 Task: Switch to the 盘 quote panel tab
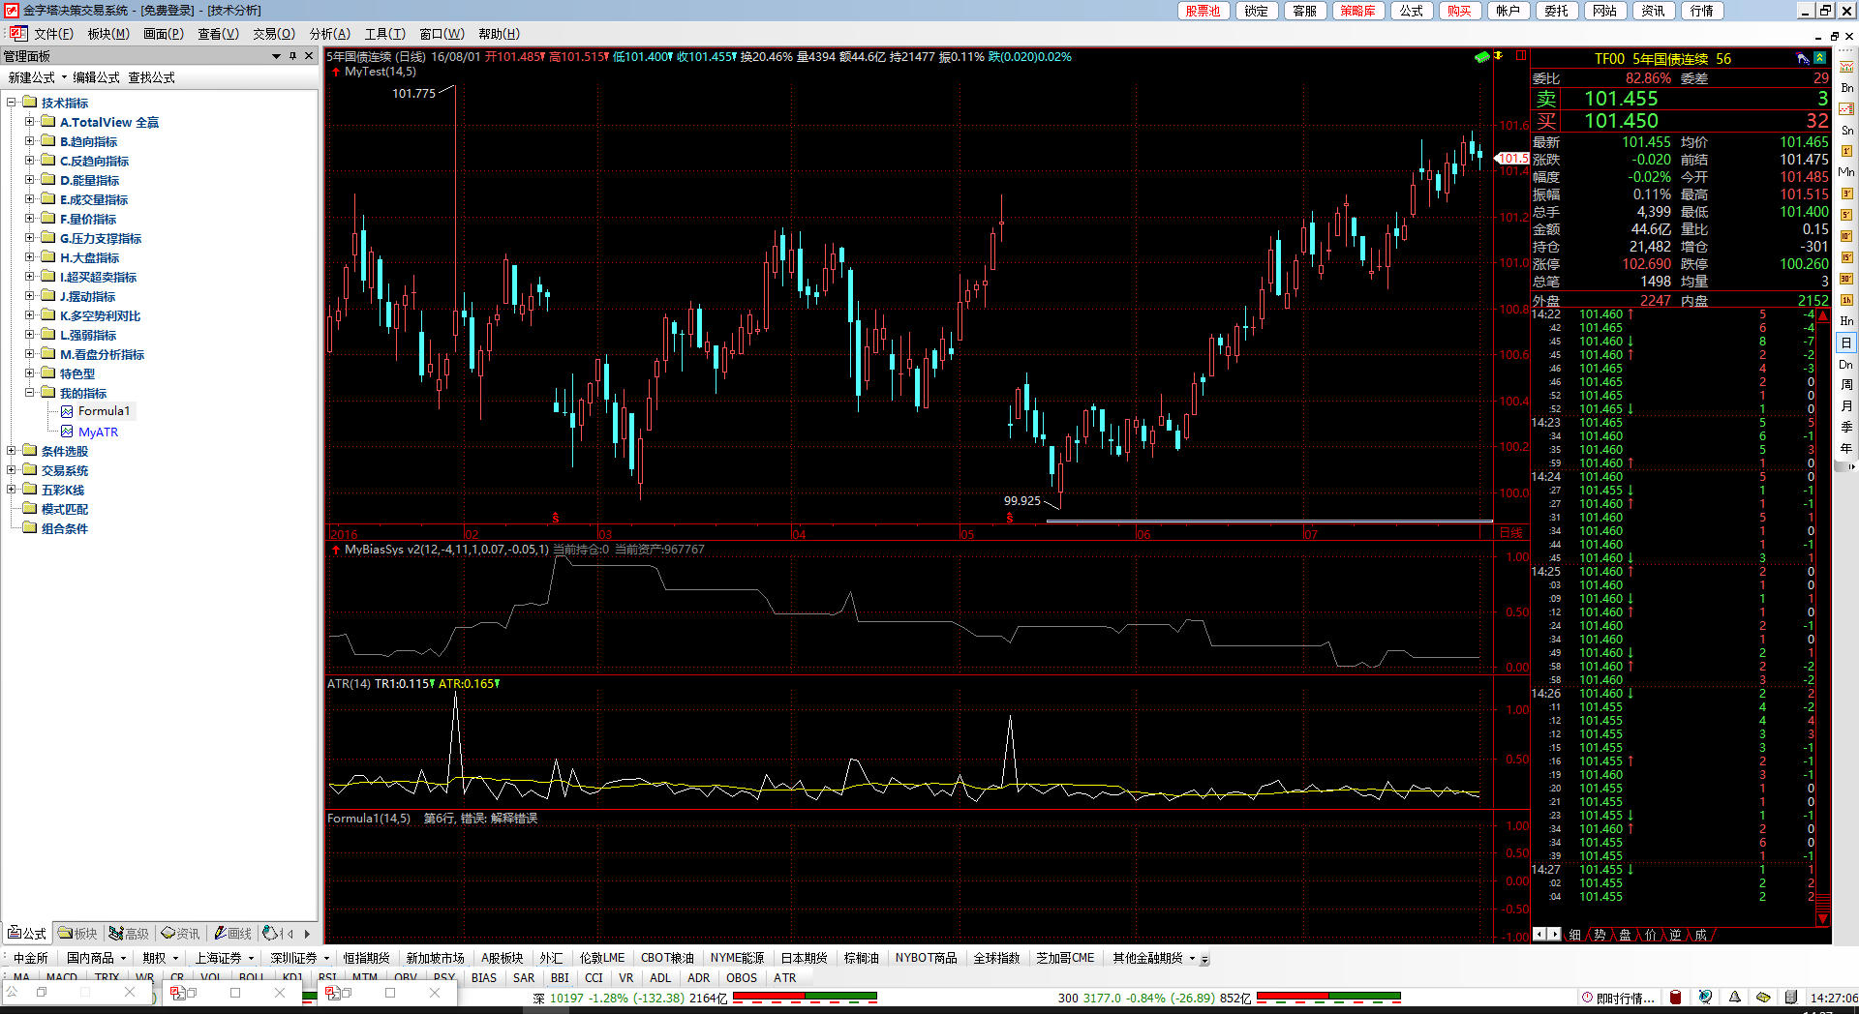click(x=1626, y=935)
